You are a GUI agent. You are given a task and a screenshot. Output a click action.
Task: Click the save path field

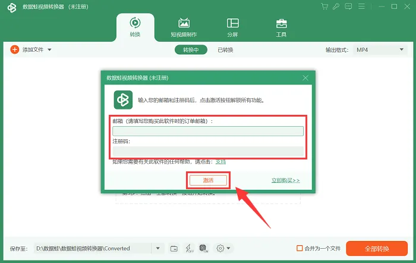coord(92,248)
